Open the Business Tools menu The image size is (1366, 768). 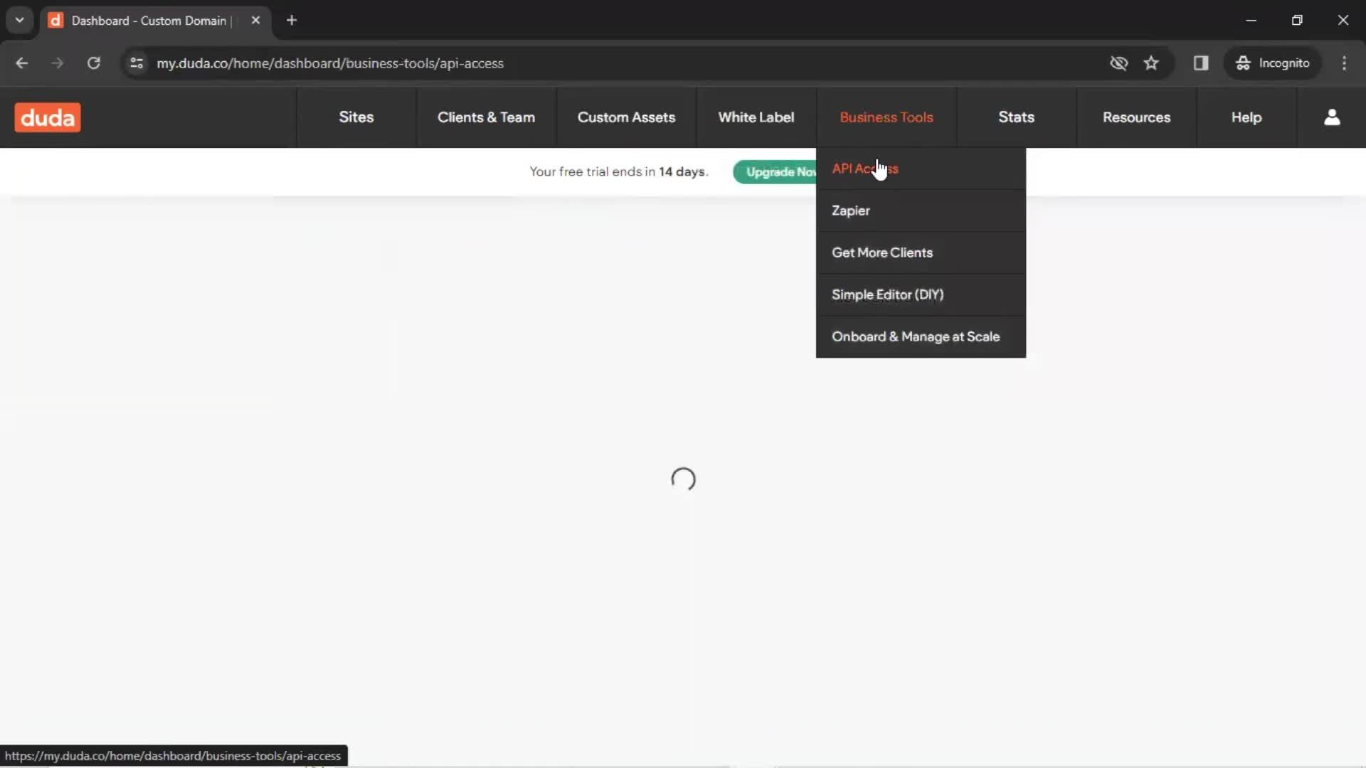coord(886,117)
